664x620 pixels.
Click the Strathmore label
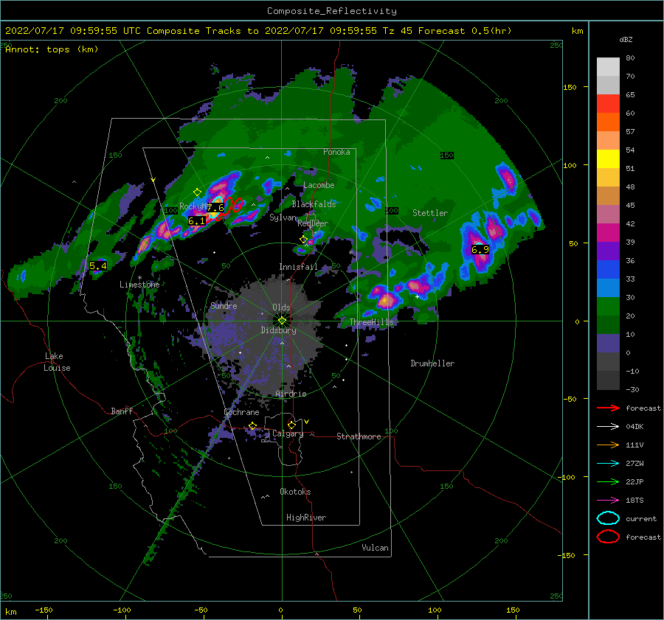[x=359, y=436]
